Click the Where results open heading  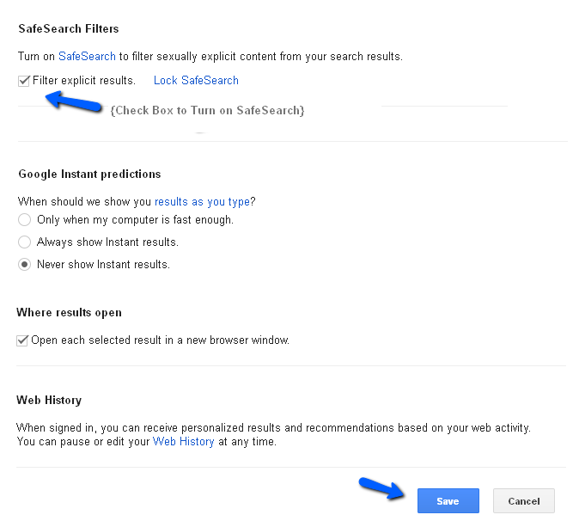tap(70, 313)
